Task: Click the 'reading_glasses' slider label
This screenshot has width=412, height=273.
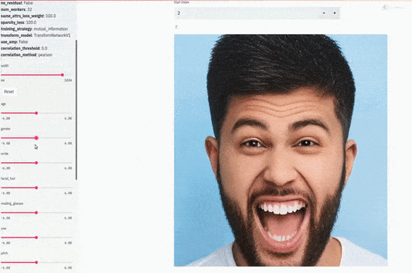Action: coord(12,203)
